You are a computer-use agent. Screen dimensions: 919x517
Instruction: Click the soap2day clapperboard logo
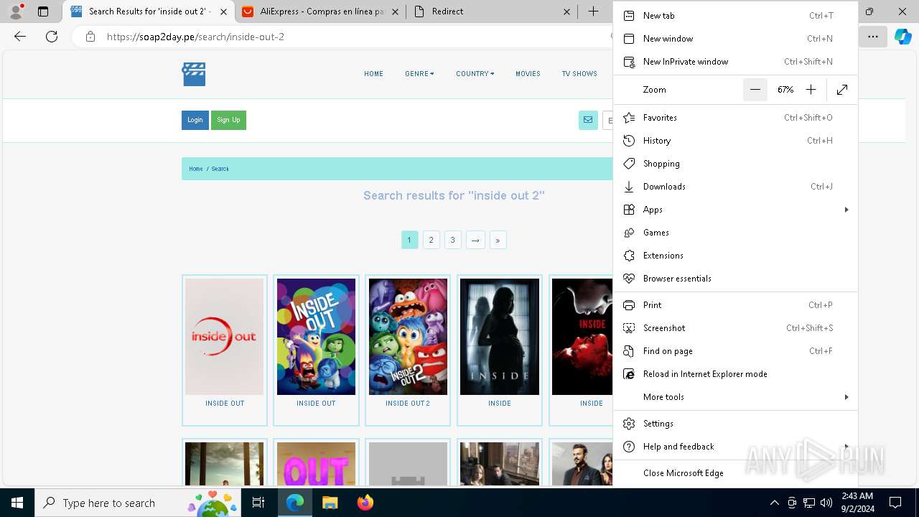[194, 74]
